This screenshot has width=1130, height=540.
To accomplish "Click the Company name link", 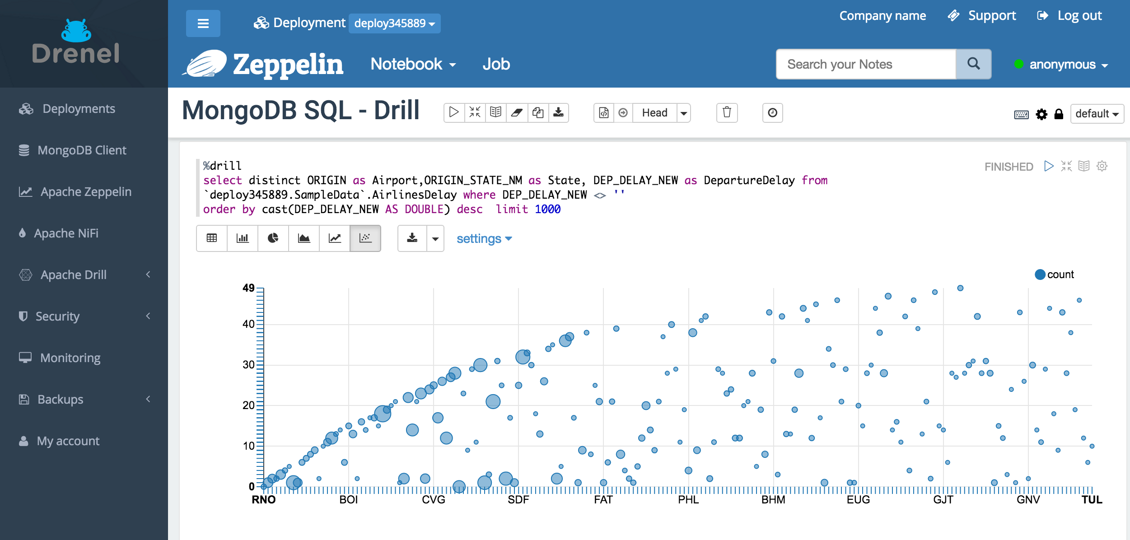I will pyautogui.click(x=883, y=16).
